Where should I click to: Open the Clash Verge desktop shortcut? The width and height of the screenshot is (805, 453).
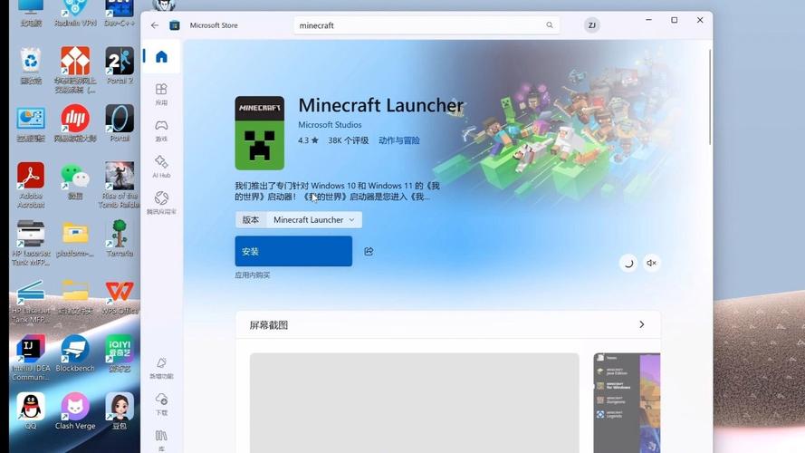(x=75, y=411)
